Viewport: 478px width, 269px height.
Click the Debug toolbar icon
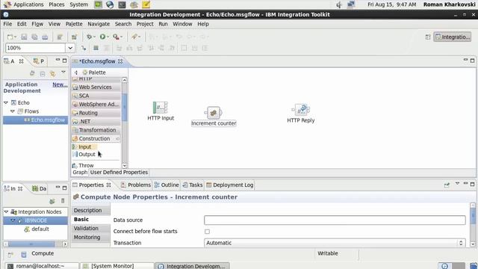(89, 37)
